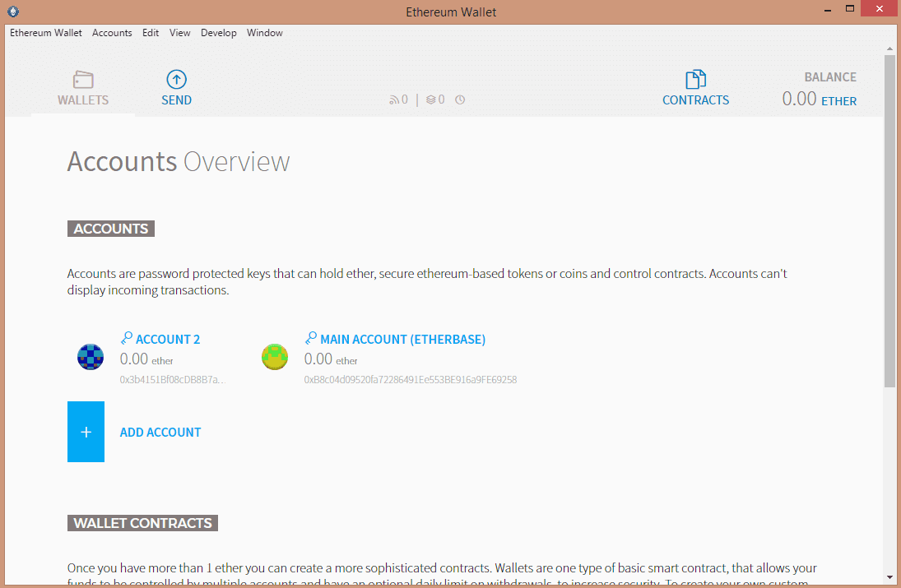Click the scrollbar down arrow
901x588 pixels.
click(889, 577)
